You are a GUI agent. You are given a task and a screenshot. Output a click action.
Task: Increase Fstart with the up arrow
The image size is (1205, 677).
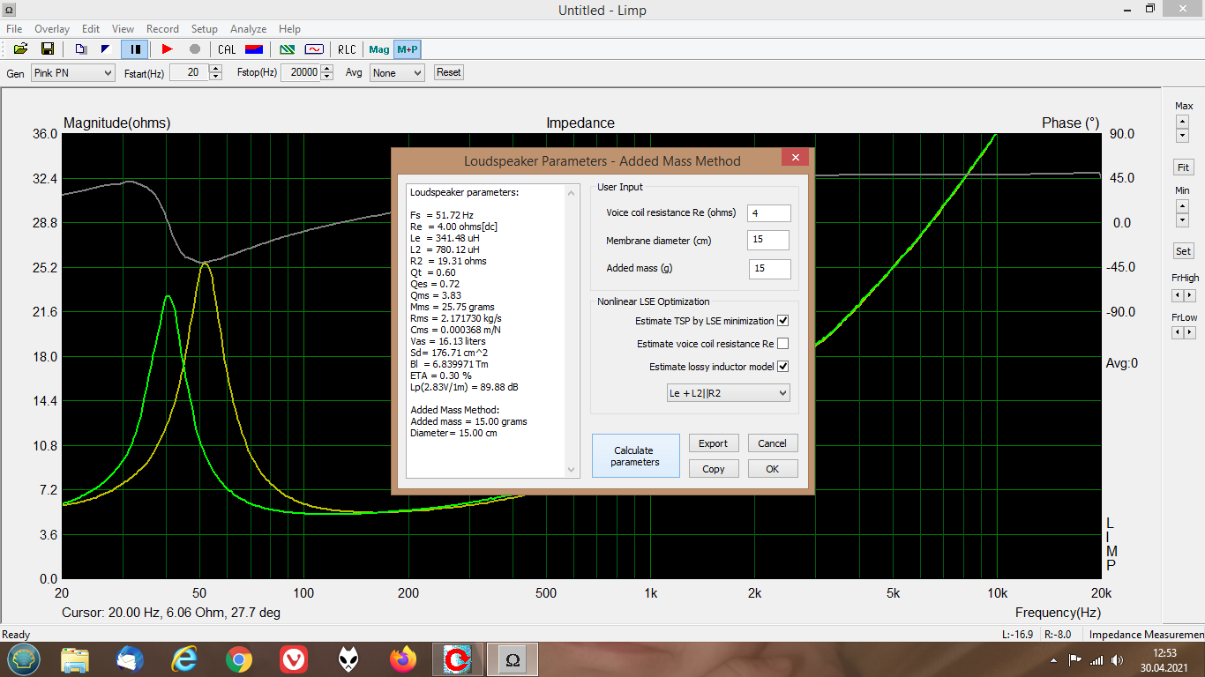pyautogui.click(x=216, y=69)
